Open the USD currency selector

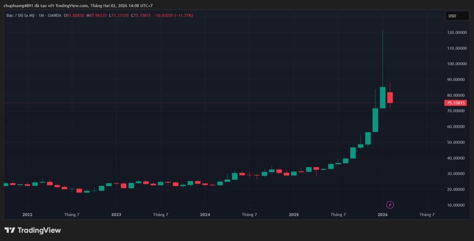[452, 16]
